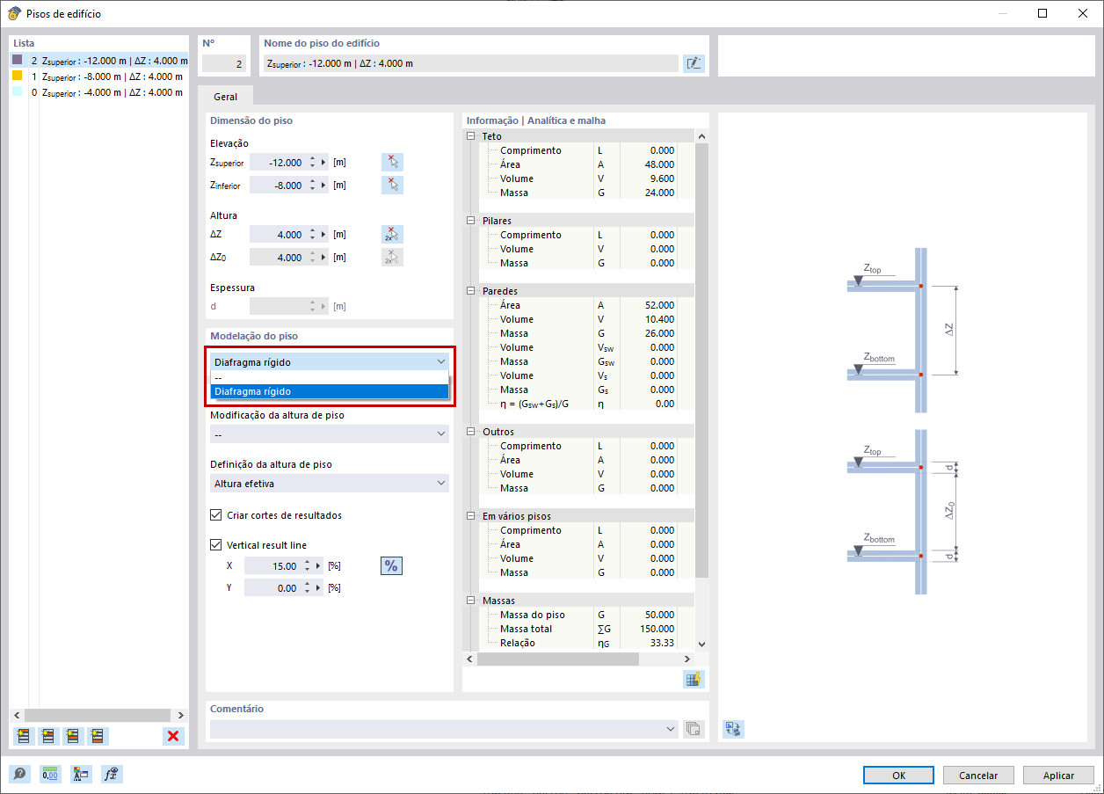Open the Comentário dropdown arrow
Image resolution: width=1104 pixels, height=794 pixels.
672,729
